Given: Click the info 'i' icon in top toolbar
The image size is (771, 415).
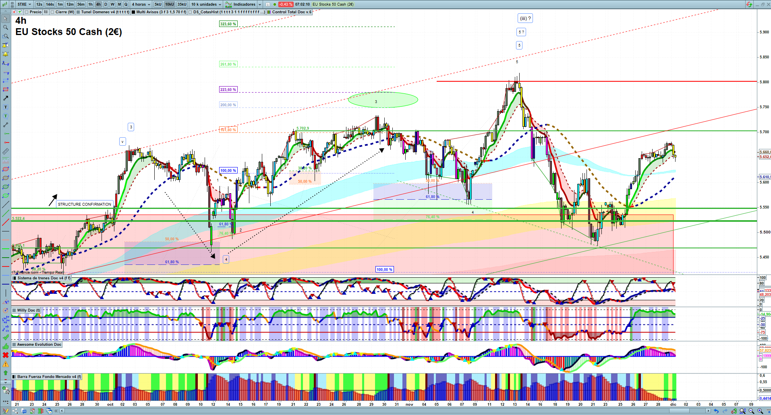Looking at the screenshot, I should tap(268, 4).
